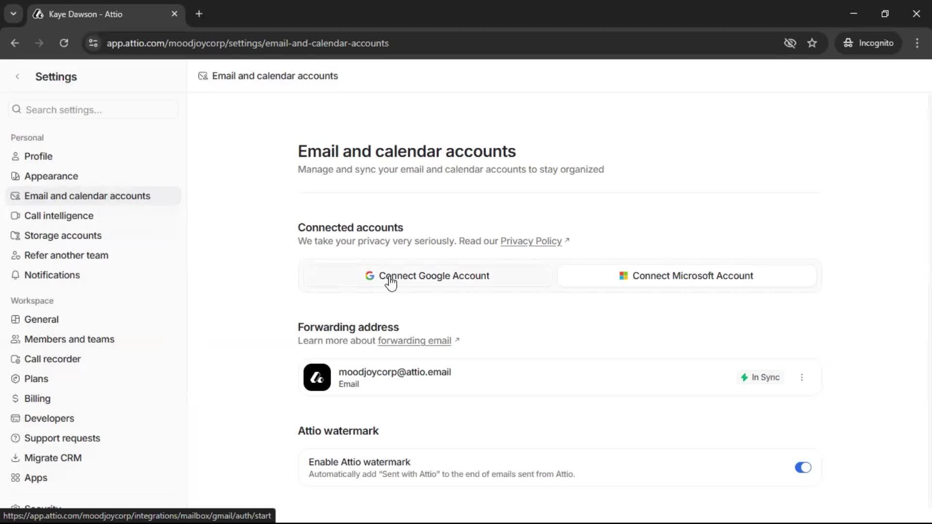This screenshot has height=524, width=932.
Task: Open Profile settings
Action: pos(93,156)
